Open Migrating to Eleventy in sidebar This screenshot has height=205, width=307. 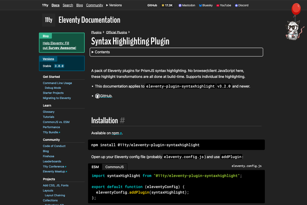click(x=57, y=98)
